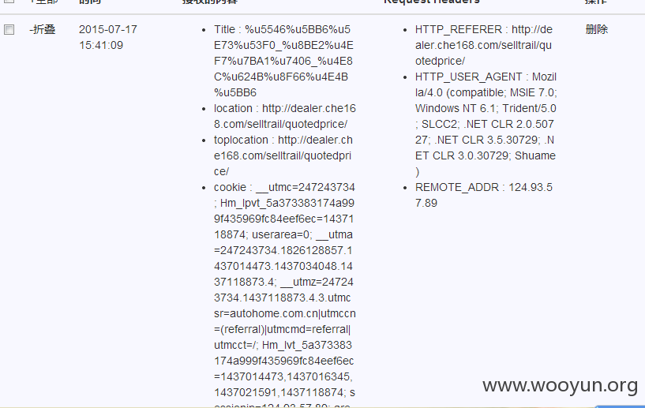Click the REMOTE_ADDR IP address entry

tap(484, 195)
